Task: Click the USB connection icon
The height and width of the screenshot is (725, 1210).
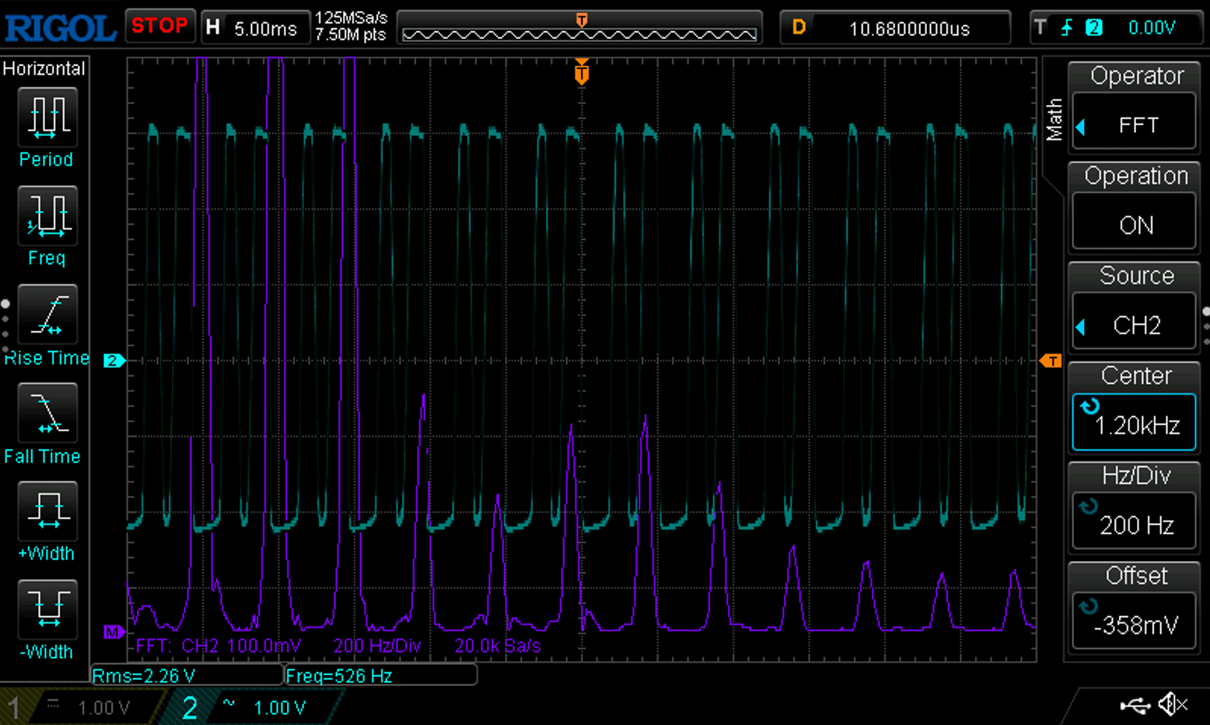Action: click(x=1135, y=705)
